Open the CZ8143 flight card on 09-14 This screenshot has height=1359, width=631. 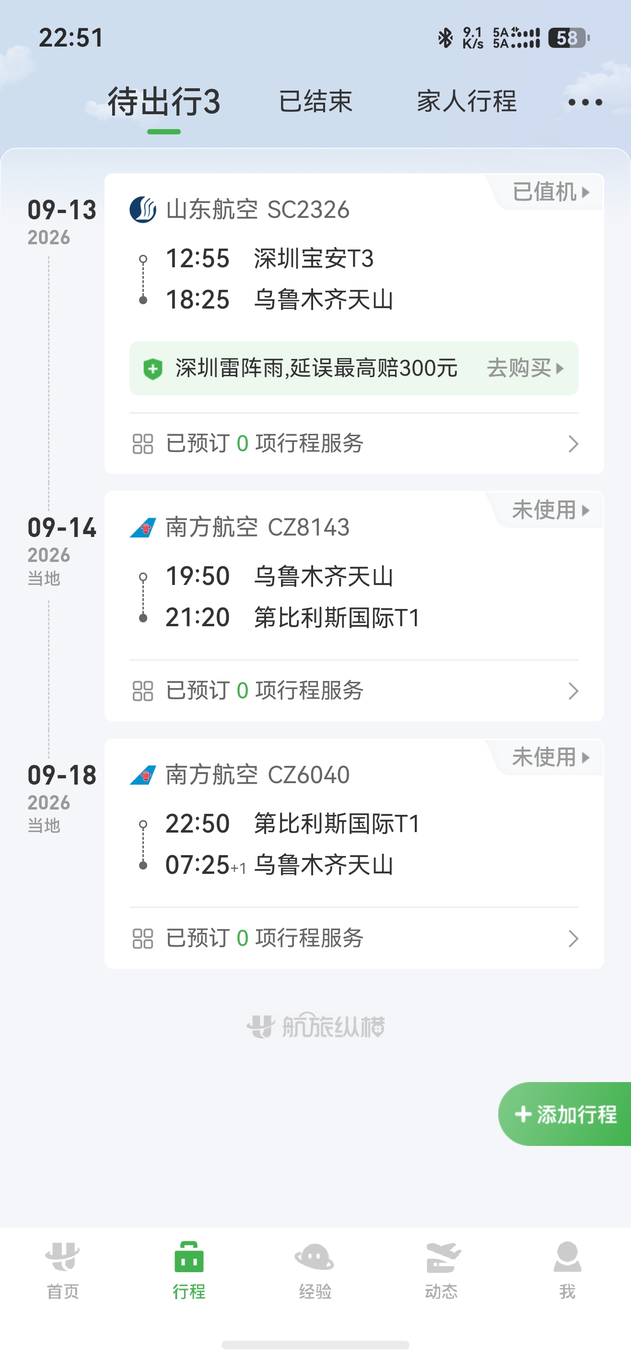click(354, 606)
